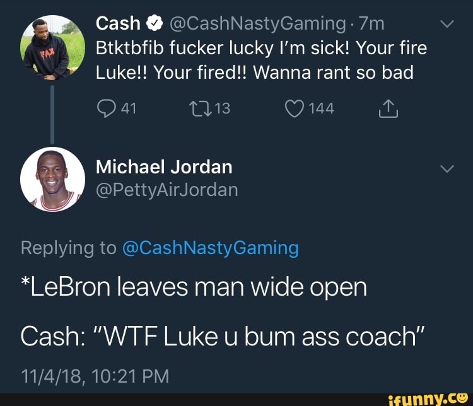Click the 11/4/18, 10:21 PM timestamp
Screen dimensions: 473x406
coord(95,376)
